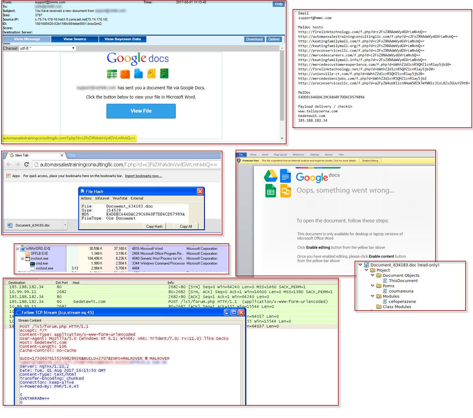Select the ThisDocument module icon in the tree
Image resolution: width=473 pixels, height=418 pixels.
[x=385, y=281]
